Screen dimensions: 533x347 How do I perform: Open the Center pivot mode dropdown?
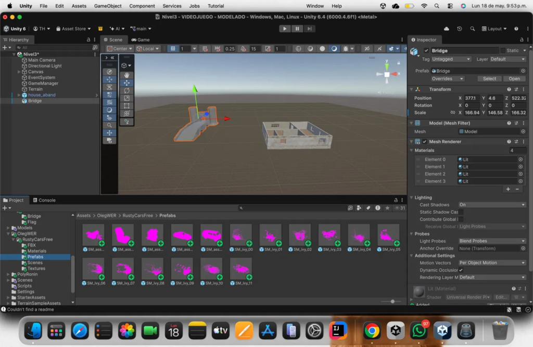coord(119,48)
